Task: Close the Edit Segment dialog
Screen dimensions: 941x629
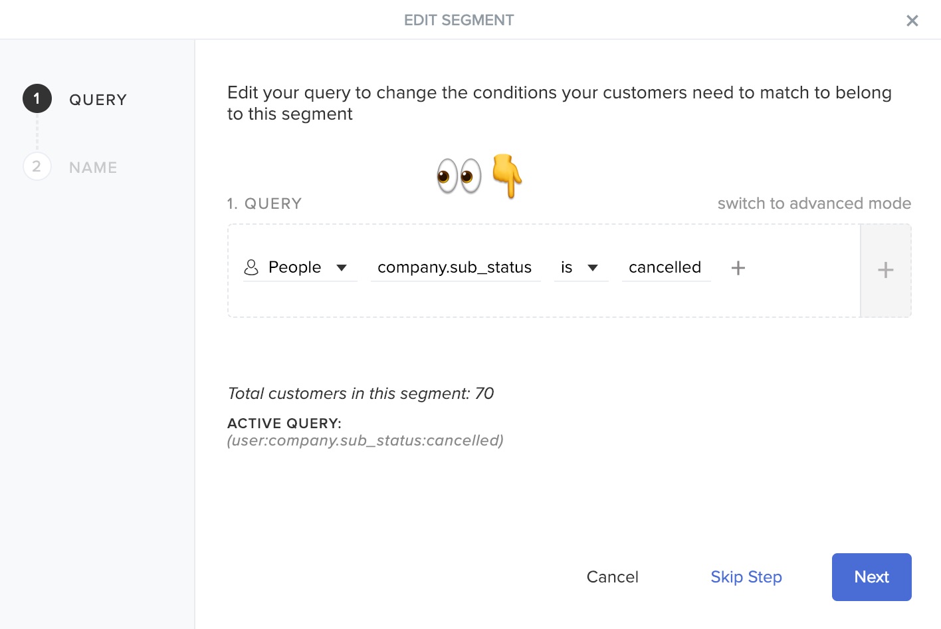Action: [x=912, y=21]
